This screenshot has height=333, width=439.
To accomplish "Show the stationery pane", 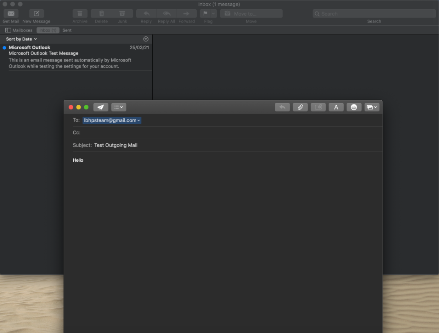I will tap(318, 107).
